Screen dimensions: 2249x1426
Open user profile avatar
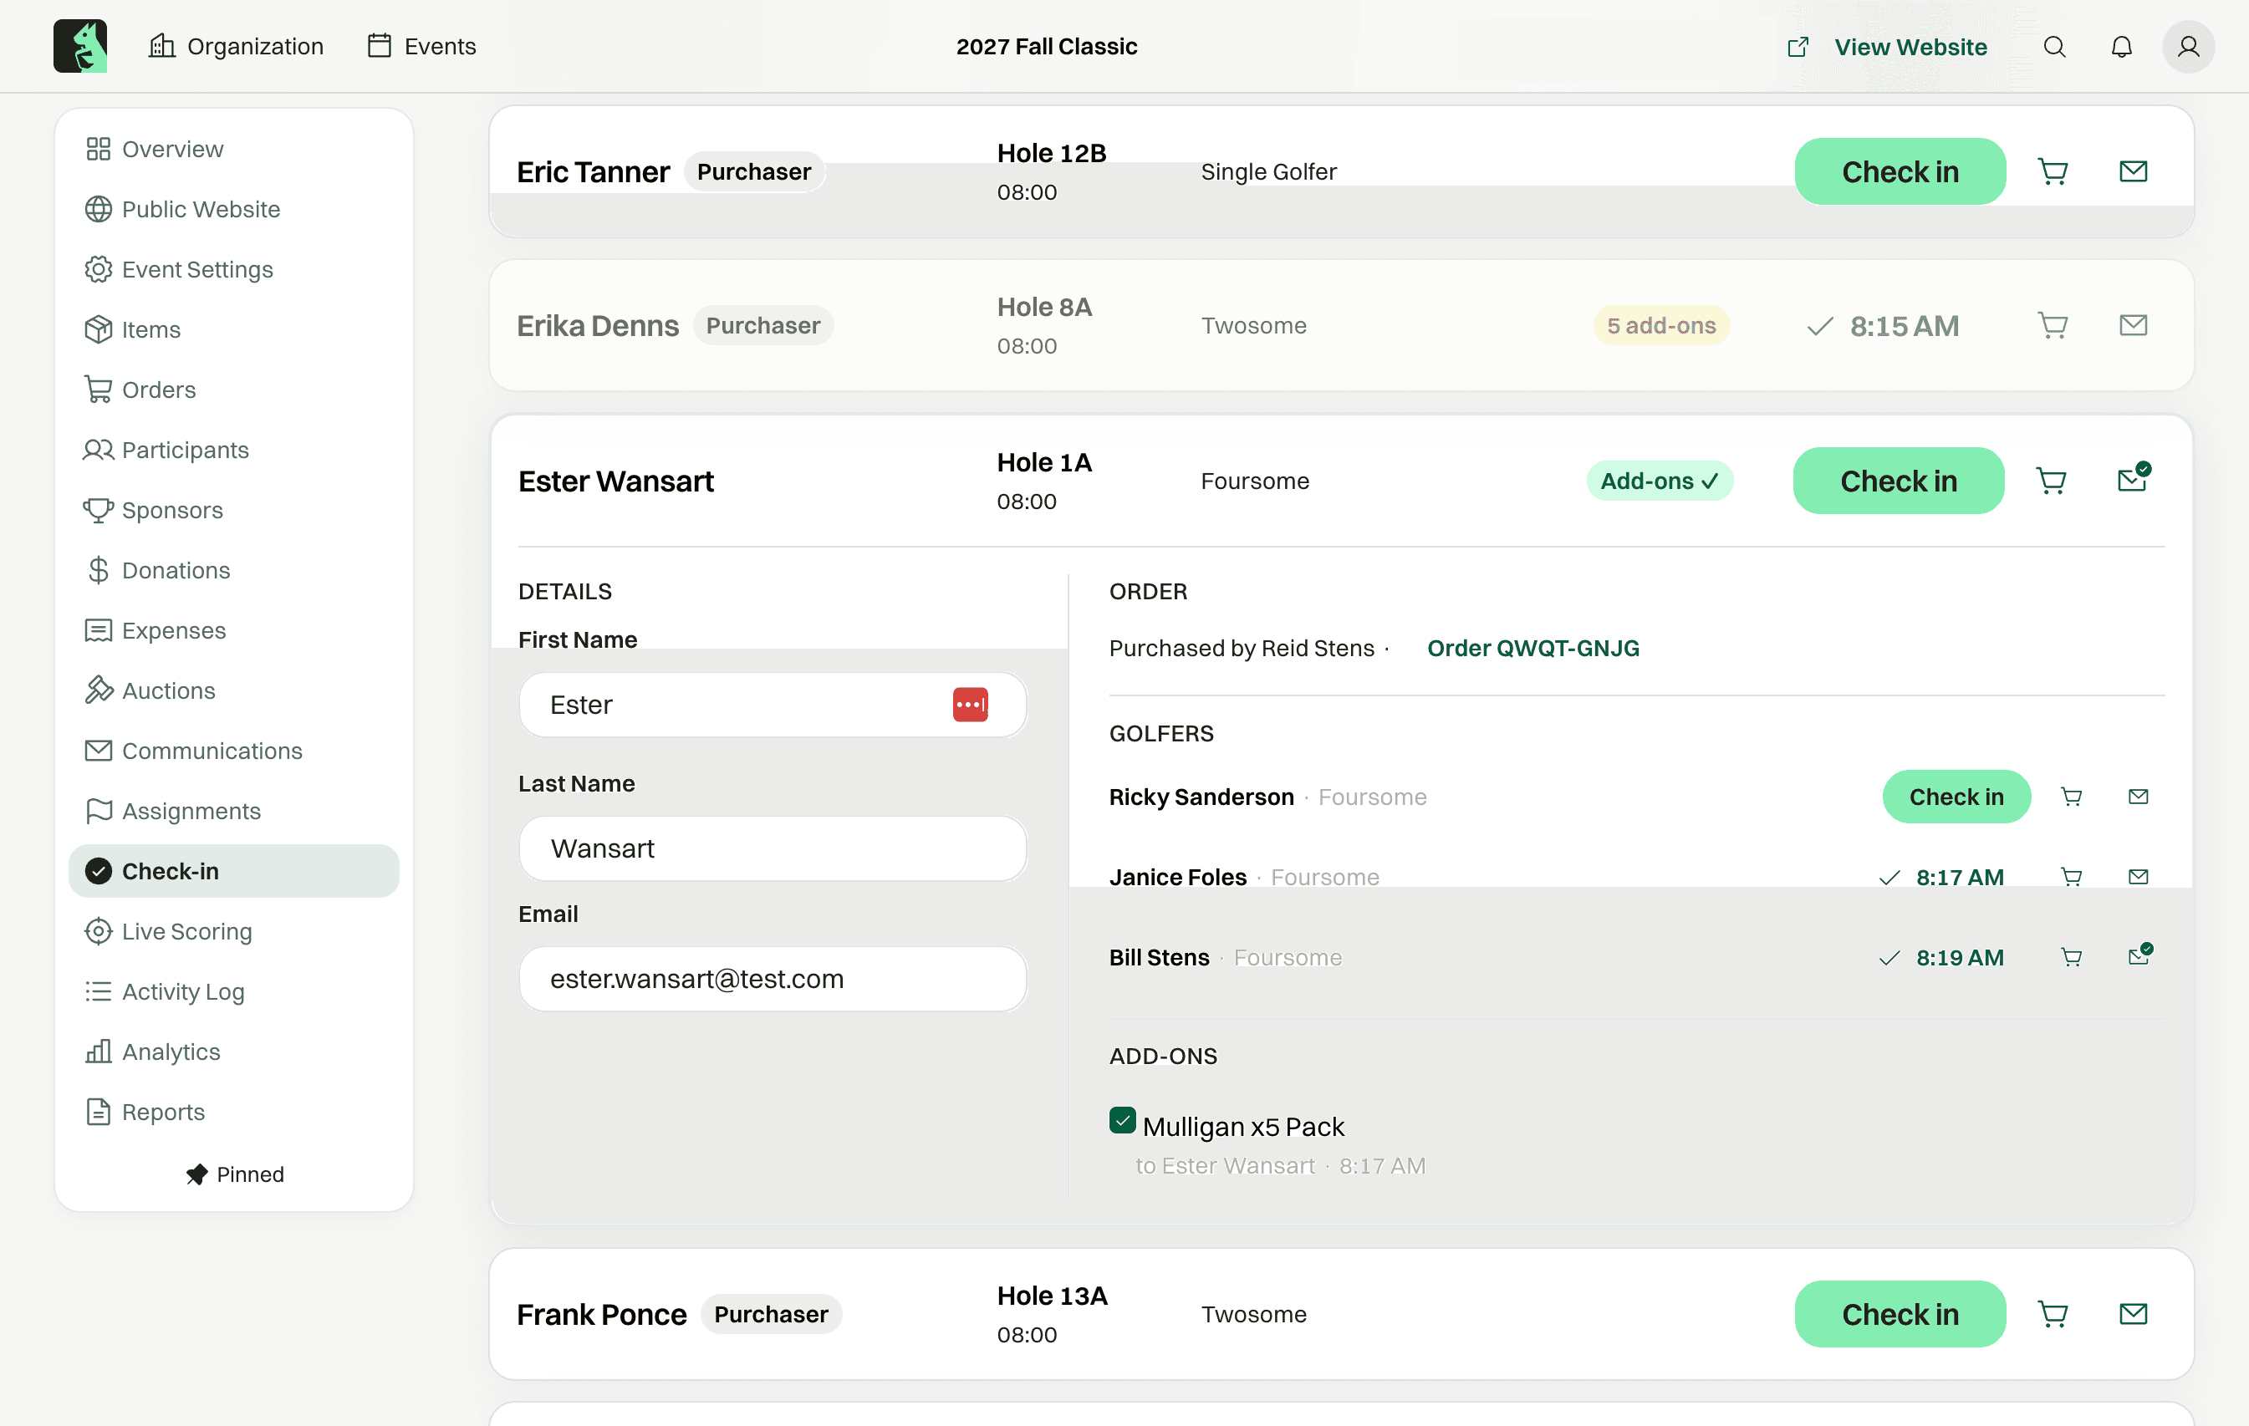pos(2187,47)
